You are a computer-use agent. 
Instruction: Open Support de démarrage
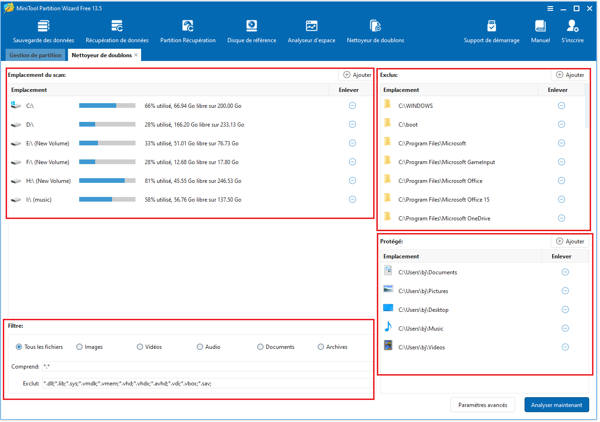click(491, 30)
